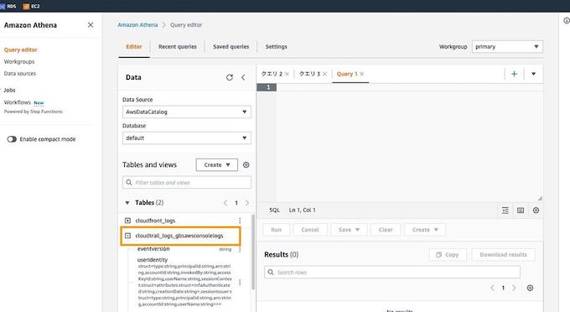The width and height of the screenshot is (570, 312).
Task: Open the info panel icon at top right
Action: (x=567, y=21)
